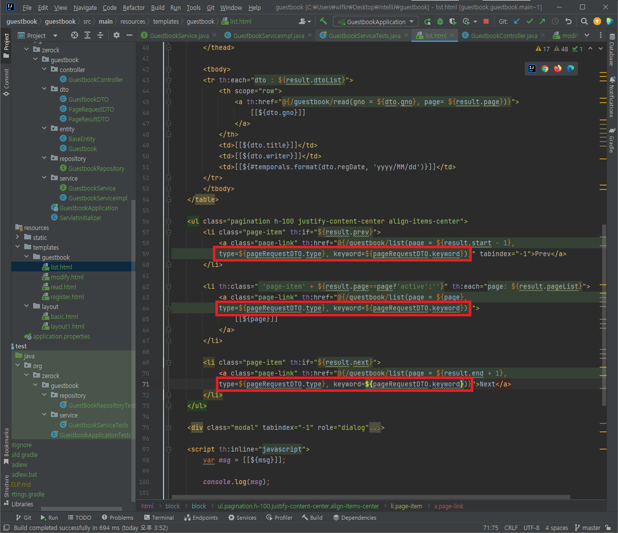Start debugging with the bug icon
Viewport: 618px width, 533px height.
point(440,21)
